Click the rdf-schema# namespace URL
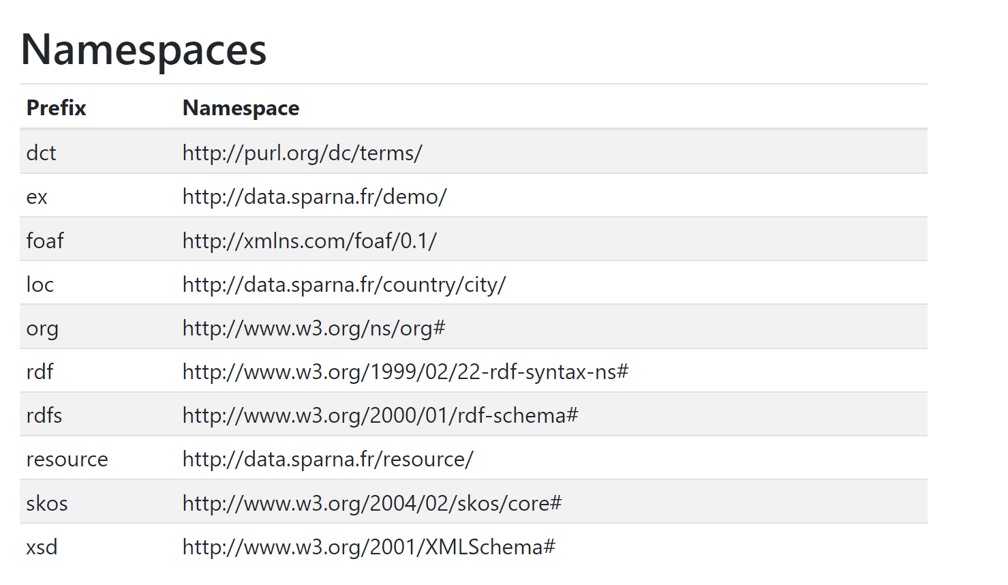 [x=380, y=416]
